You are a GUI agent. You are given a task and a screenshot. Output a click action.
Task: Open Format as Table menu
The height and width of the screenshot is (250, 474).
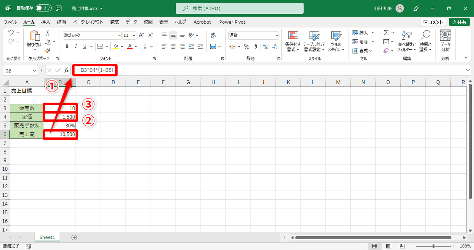pos(314,41)
